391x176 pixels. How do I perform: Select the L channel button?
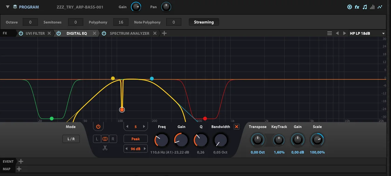(x=97, y=139)
